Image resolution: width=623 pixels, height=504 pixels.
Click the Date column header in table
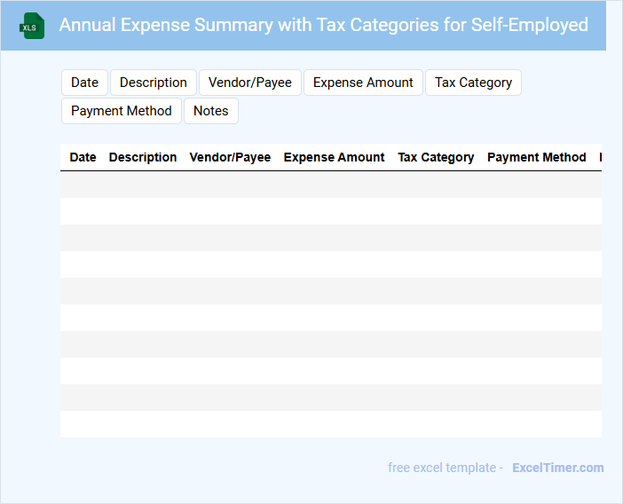pyautogui.click(x=83, y=157)
